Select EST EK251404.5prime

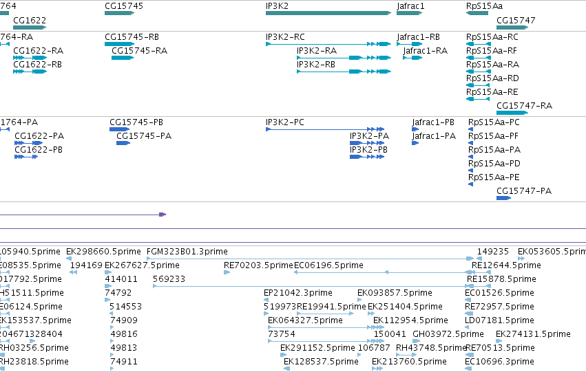[x=405, y=307]
